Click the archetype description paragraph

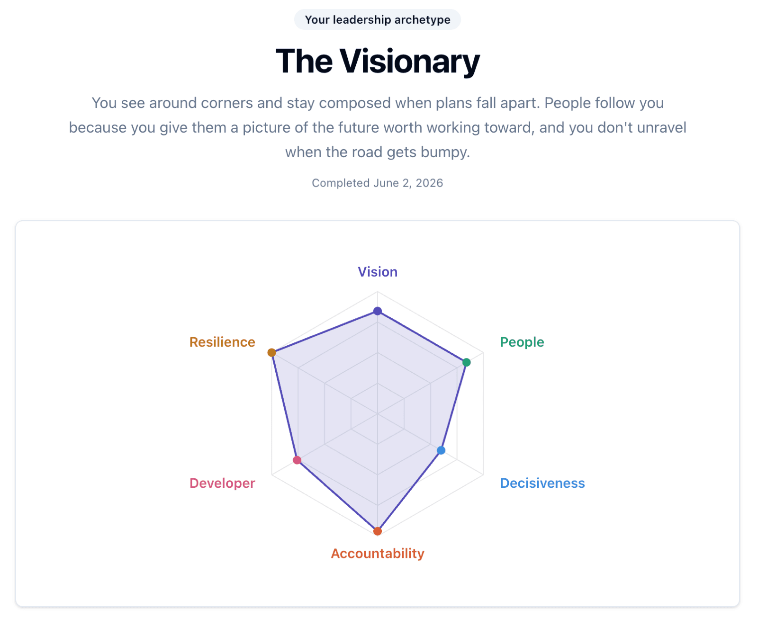(378, 127)
